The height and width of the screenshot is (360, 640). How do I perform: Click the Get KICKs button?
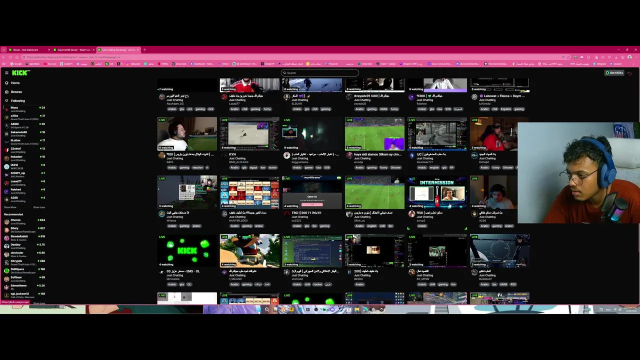(x=614, y=73)
